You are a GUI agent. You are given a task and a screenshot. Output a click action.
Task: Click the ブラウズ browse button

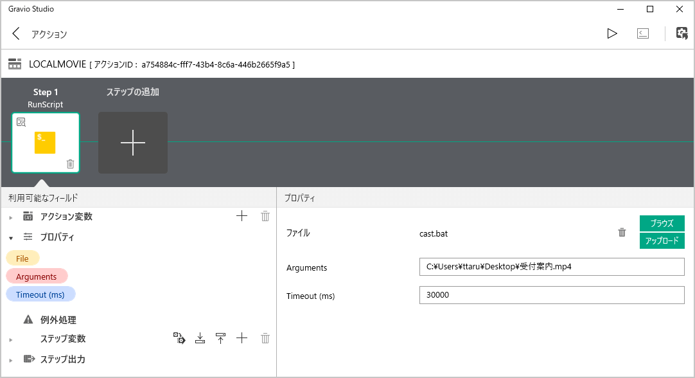(662, 223)
